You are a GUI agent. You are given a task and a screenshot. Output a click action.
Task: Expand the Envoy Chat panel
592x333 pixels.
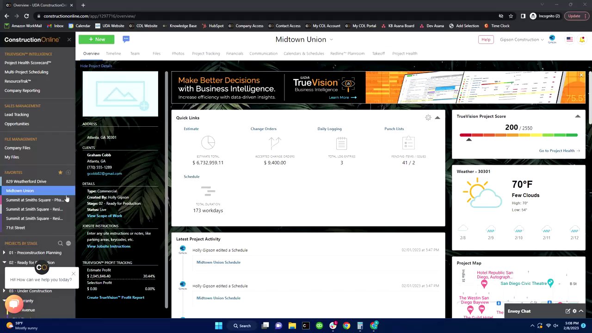(581, 311)
